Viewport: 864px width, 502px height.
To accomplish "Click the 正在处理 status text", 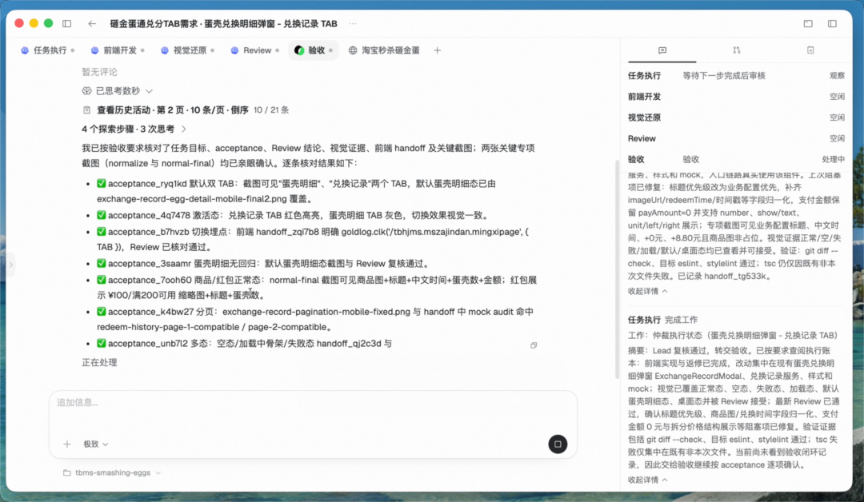I will click(99, 363).
